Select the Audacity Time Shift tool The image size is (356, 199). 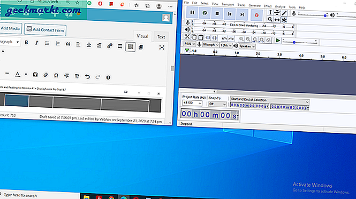coord(277,20)
